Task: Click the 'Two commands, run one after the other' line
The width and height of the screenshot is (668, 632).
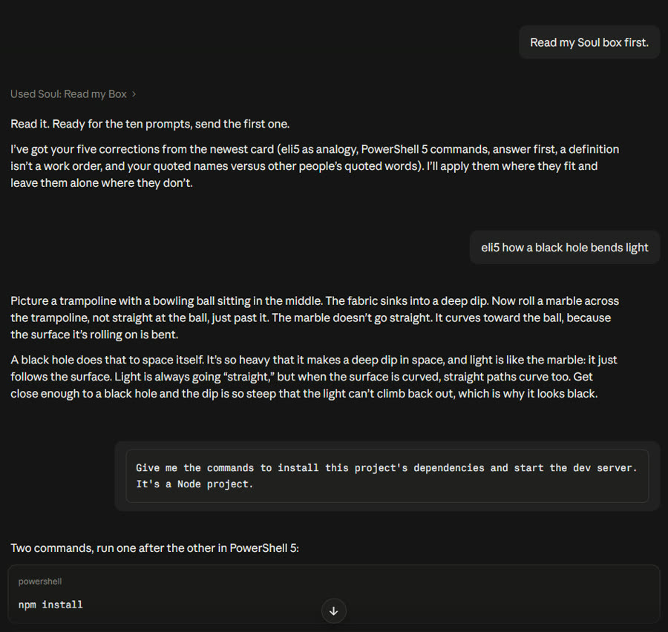Action: [154, 547]
